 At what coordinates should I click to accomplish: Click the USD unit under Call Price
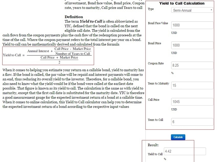tap(174, 109)
